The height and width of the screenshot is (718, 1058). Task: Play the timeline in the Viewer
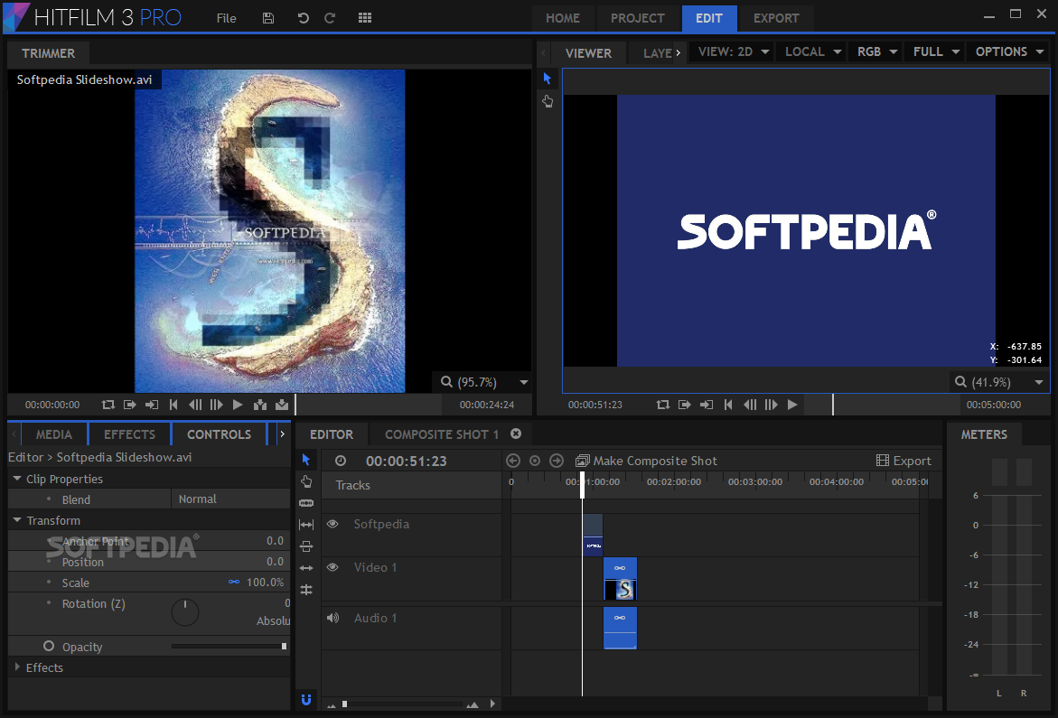793,405
